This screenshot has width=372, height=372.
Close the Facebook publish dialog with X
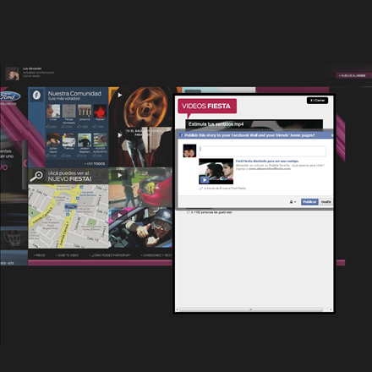click(332, 135)
